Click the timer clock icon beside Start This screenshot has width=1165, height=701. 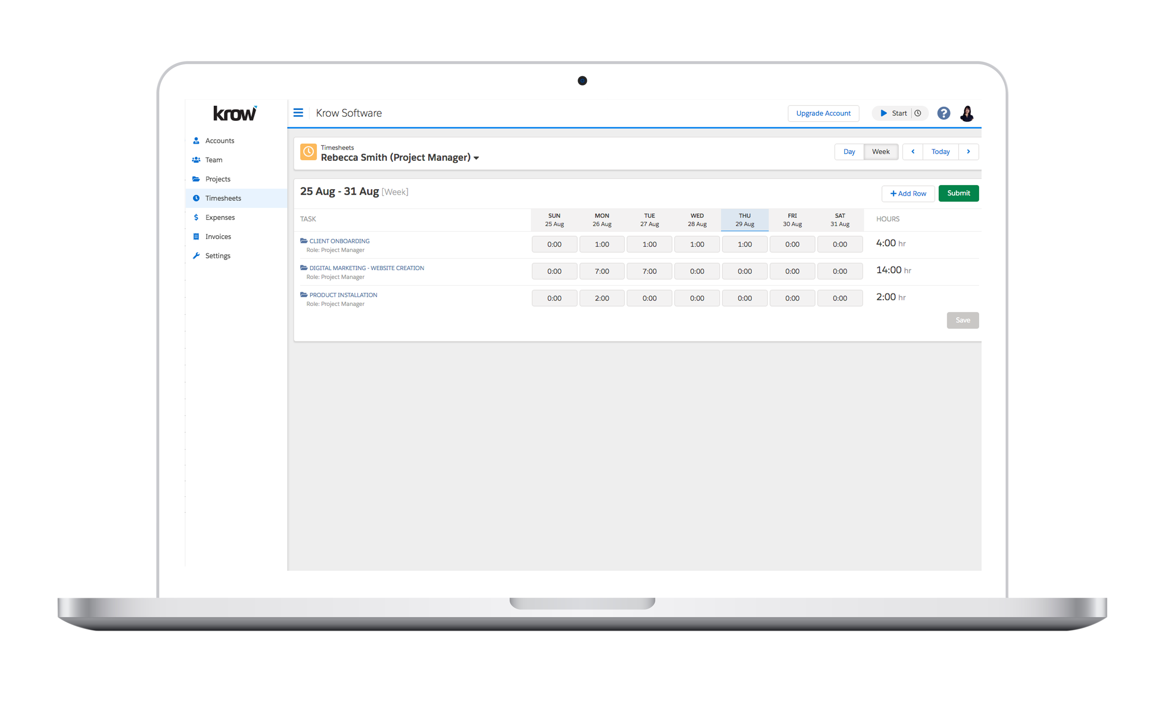917,114
